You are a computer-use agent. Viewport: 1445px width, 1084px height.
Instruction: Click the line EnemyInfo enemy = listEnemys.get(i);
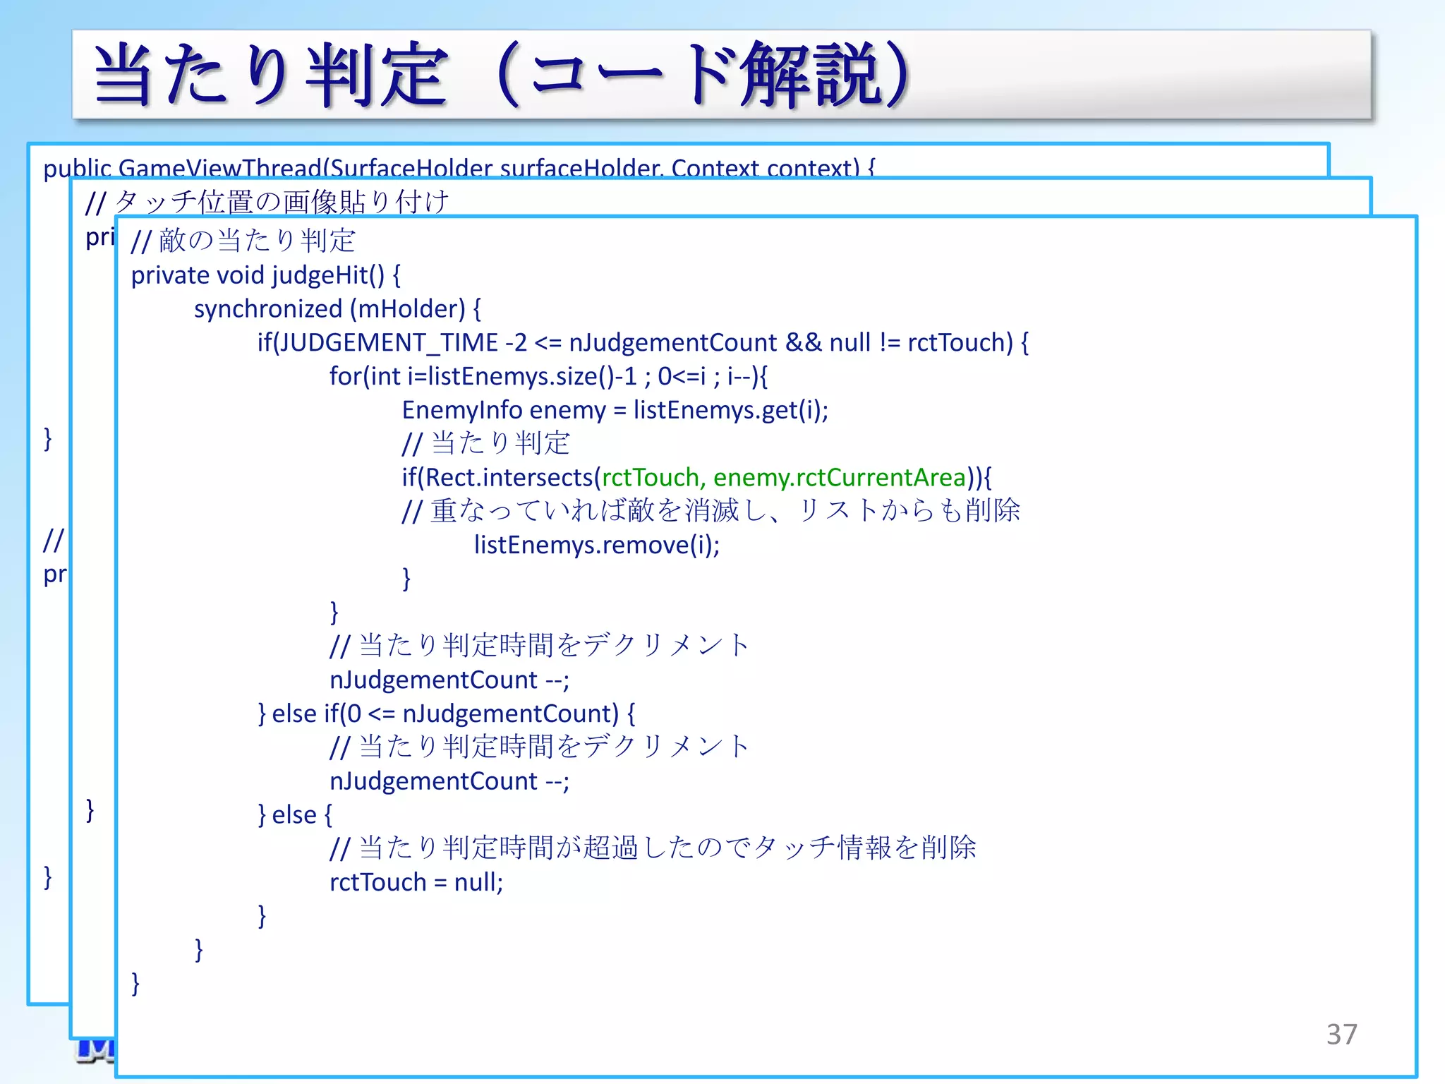click(x=615, y=410)
